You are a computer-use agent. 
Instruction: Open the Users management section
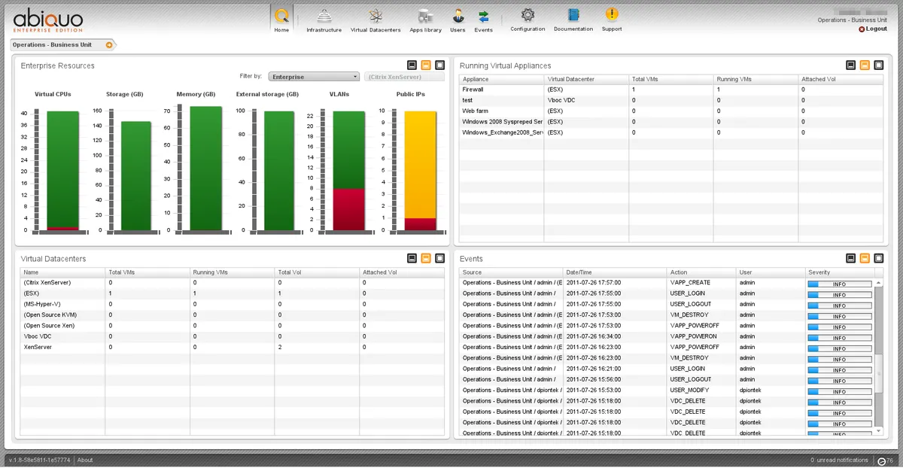tap(458, 20)
